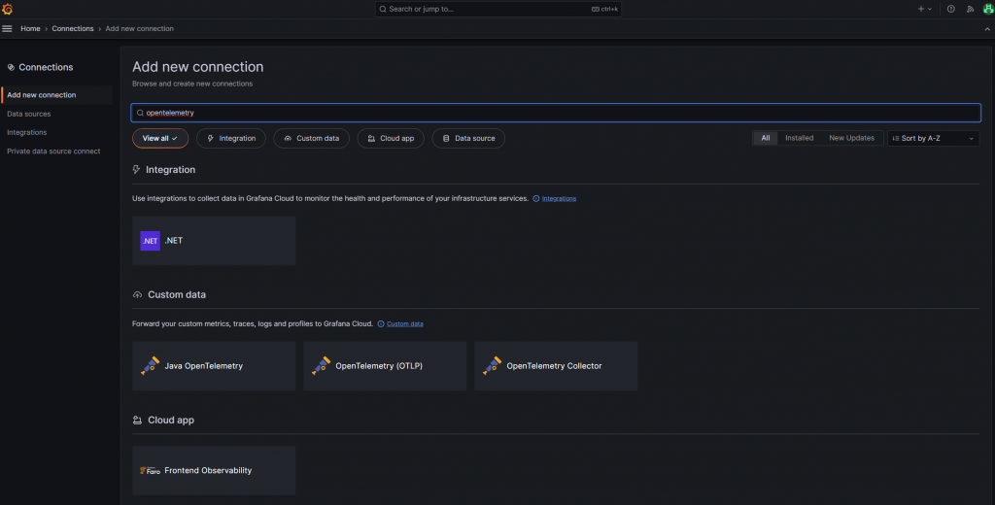Click the Java OpenTelemetry telescope icon
Viewport: 995px width, 505px height.
coord(150,366)
